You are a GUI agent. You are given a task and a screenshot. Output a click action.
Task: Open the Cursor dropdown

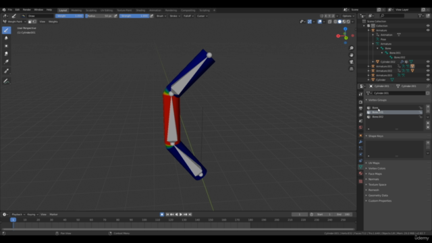pyautogui.click(x=202, y=16)
